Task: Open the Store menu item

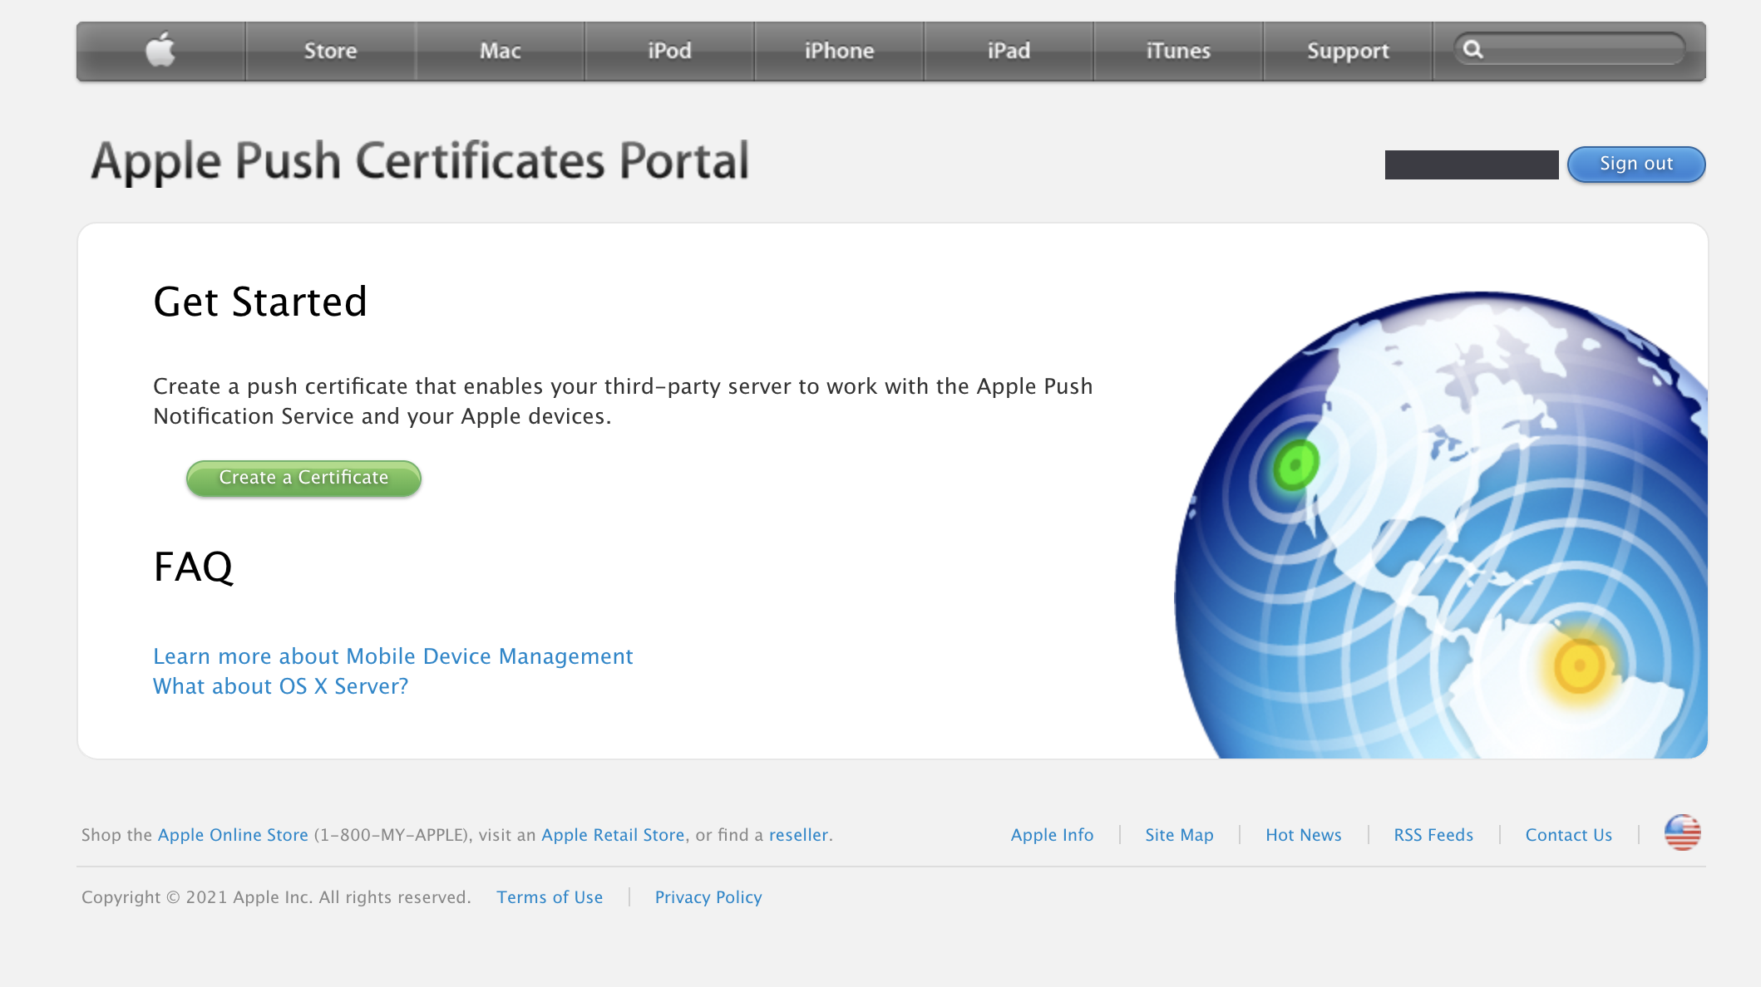Action: click(330, 52)
